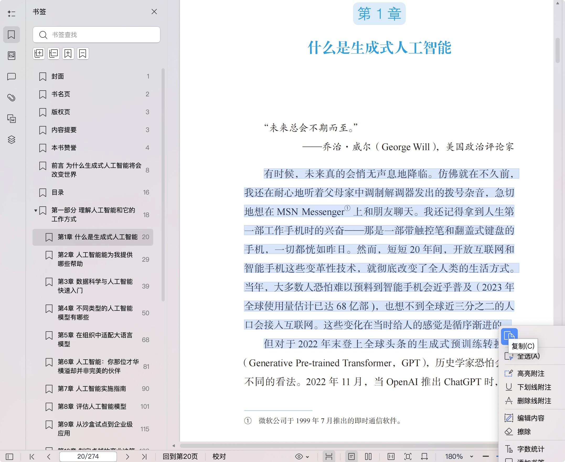The width and height of the screenshot is (565, 462).
Task: Click the 校对 button
Action: [x=219, y=457]
